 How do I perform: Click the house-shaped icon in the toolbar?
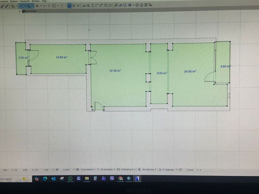(110, 6)
